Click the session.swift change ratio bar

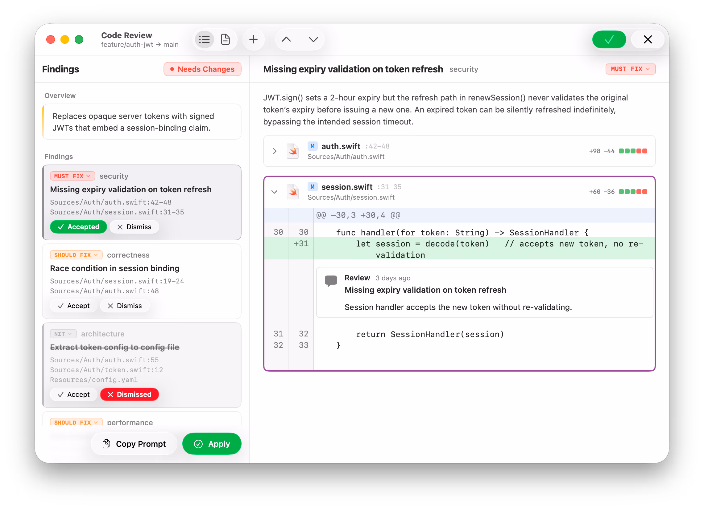tap(633, 192)
